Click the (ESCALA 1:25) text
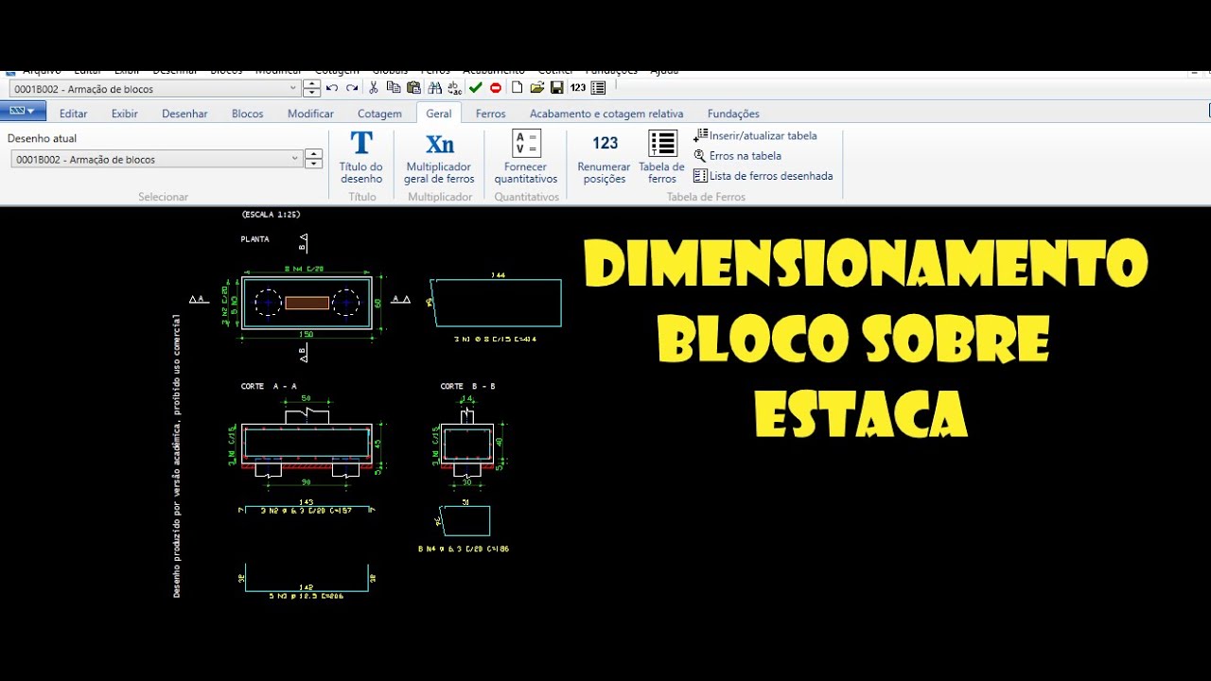Screen dimensions: 1211x681 click(x=271, y=215)
